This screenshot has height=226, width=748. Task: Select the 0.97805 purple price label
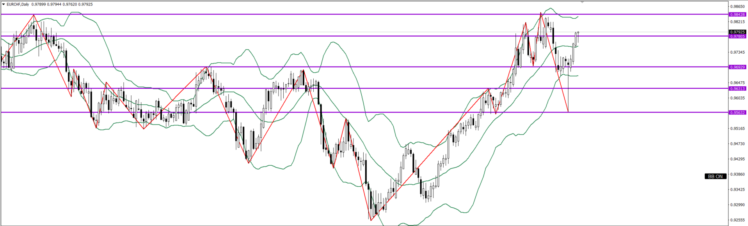coord(737,36)
